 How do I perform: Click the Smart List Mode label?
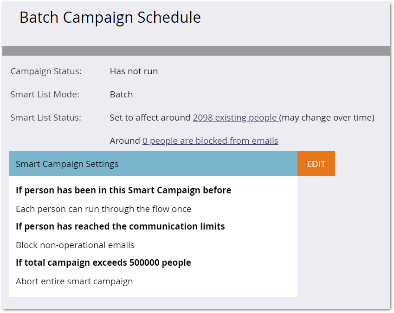pyautogui.click(x=45, y=95)
